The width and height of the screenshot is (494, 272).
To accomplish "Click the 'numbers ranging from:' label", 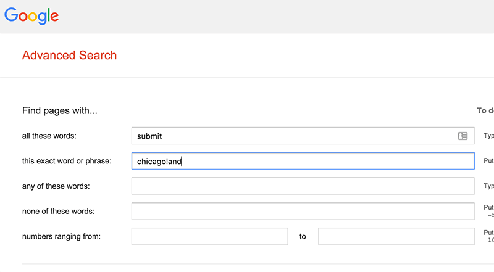I will pyautogui.click(x=61, y=236).
